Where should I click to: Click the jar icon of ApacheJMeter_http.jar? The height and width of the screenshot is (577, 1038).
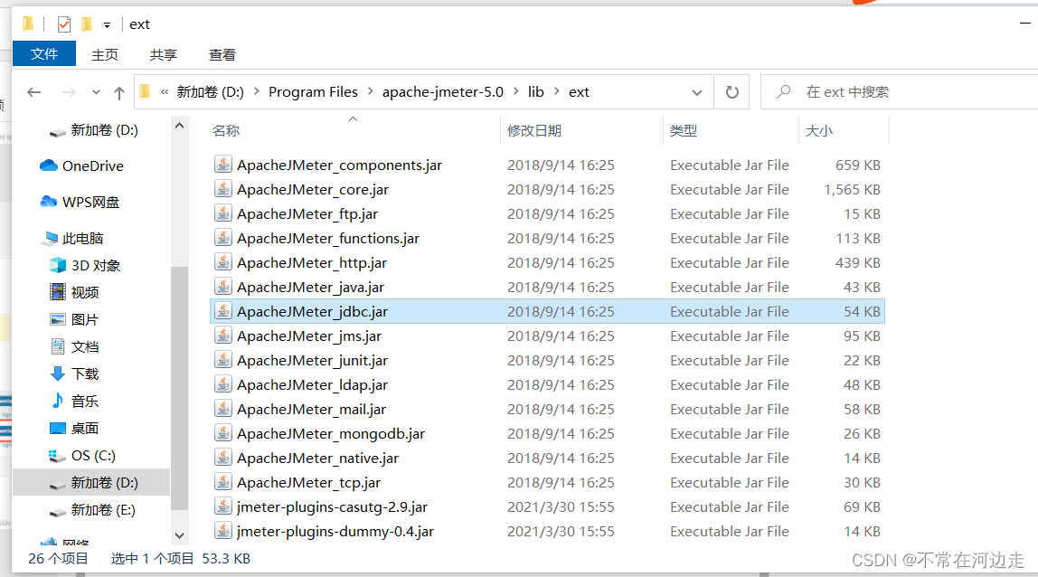[x=223, y=262]
